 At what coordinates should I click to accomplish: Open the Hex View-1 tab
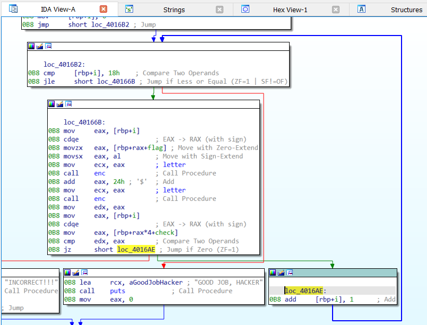(290, 10)
